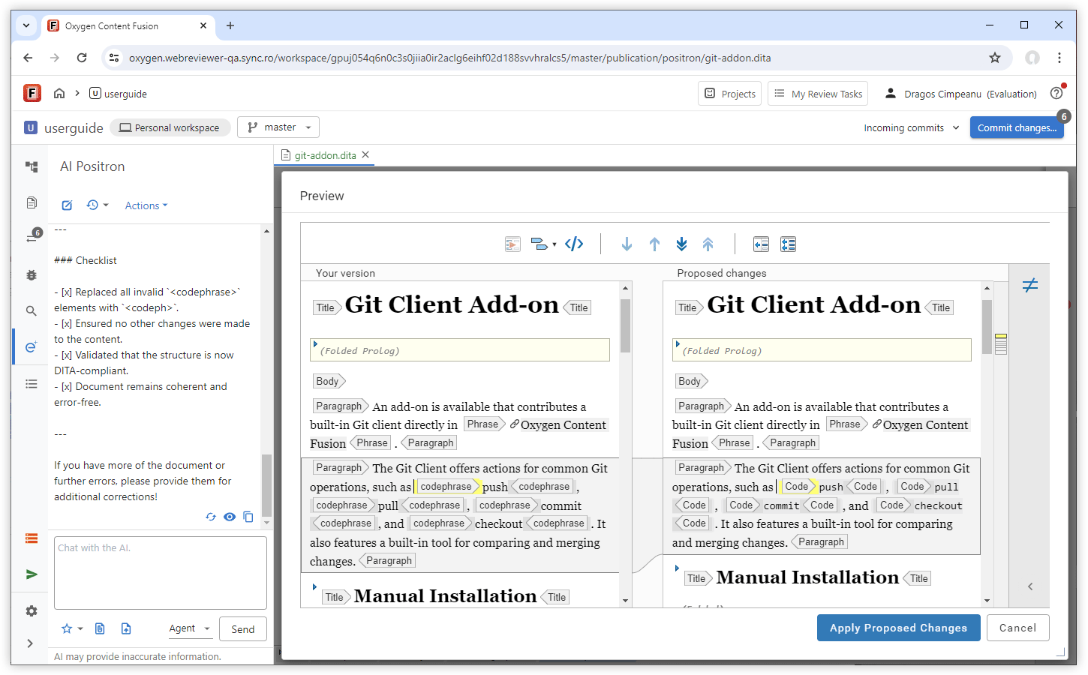
Task: Click the not-equal differences icon
Action: tap(1030, 285)
